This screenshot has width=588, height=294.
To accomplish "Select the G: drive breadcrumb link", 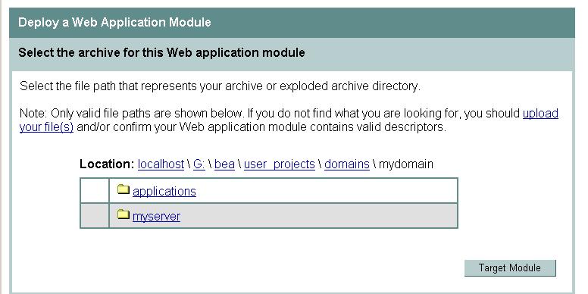I will pyautogui.click(x=199, y=164).
